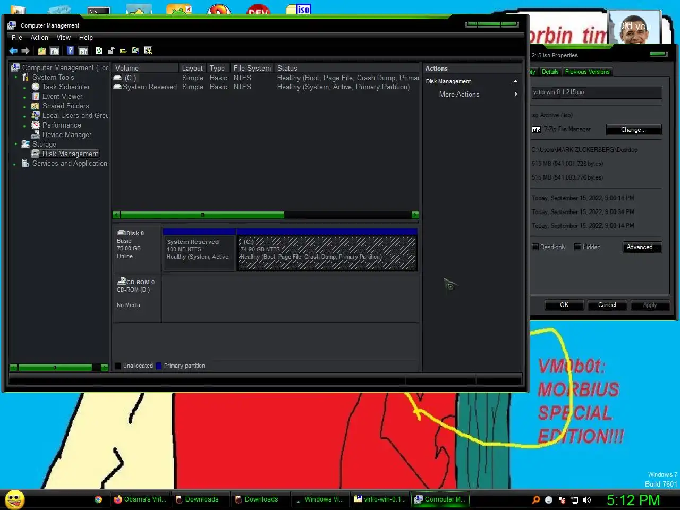Screen dimensions: 680x510
Task: Click the blue Help question-mark icon
Action: [70, 50]
